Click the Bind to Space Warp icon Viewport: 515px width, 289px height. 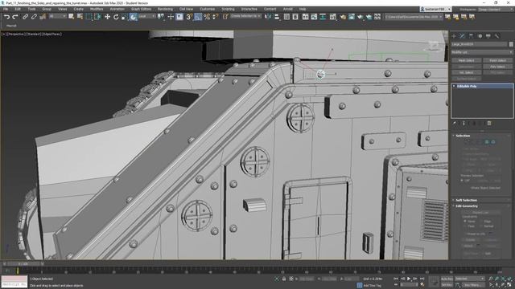pyautogui.click(x=43, y=17)
